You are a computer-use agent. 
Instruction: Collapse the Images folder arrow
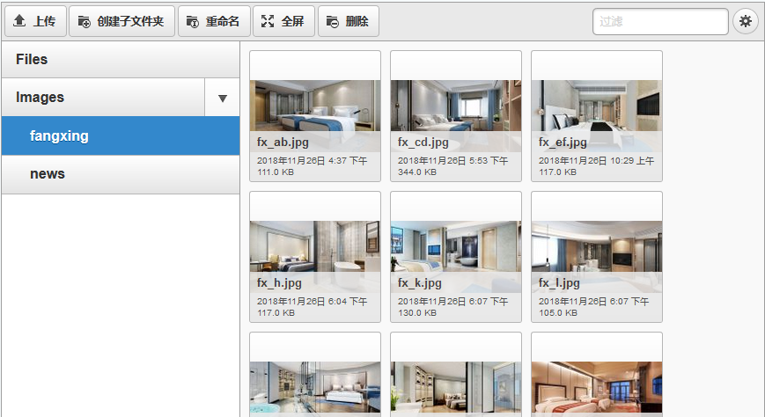point(222,98)
